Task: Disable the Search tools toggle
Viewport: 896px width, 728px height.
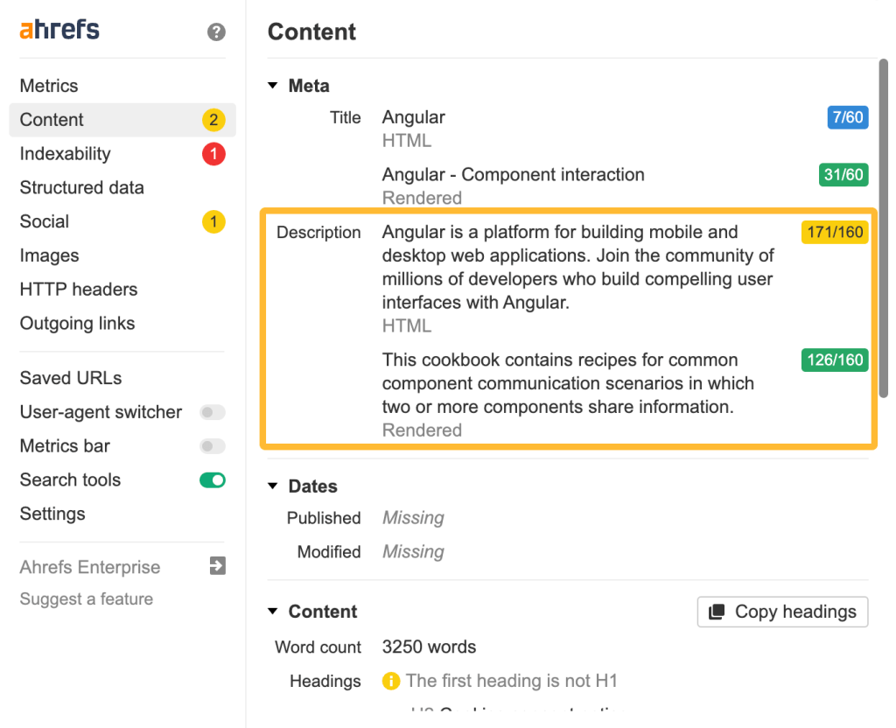Action: tap(212, 479)
